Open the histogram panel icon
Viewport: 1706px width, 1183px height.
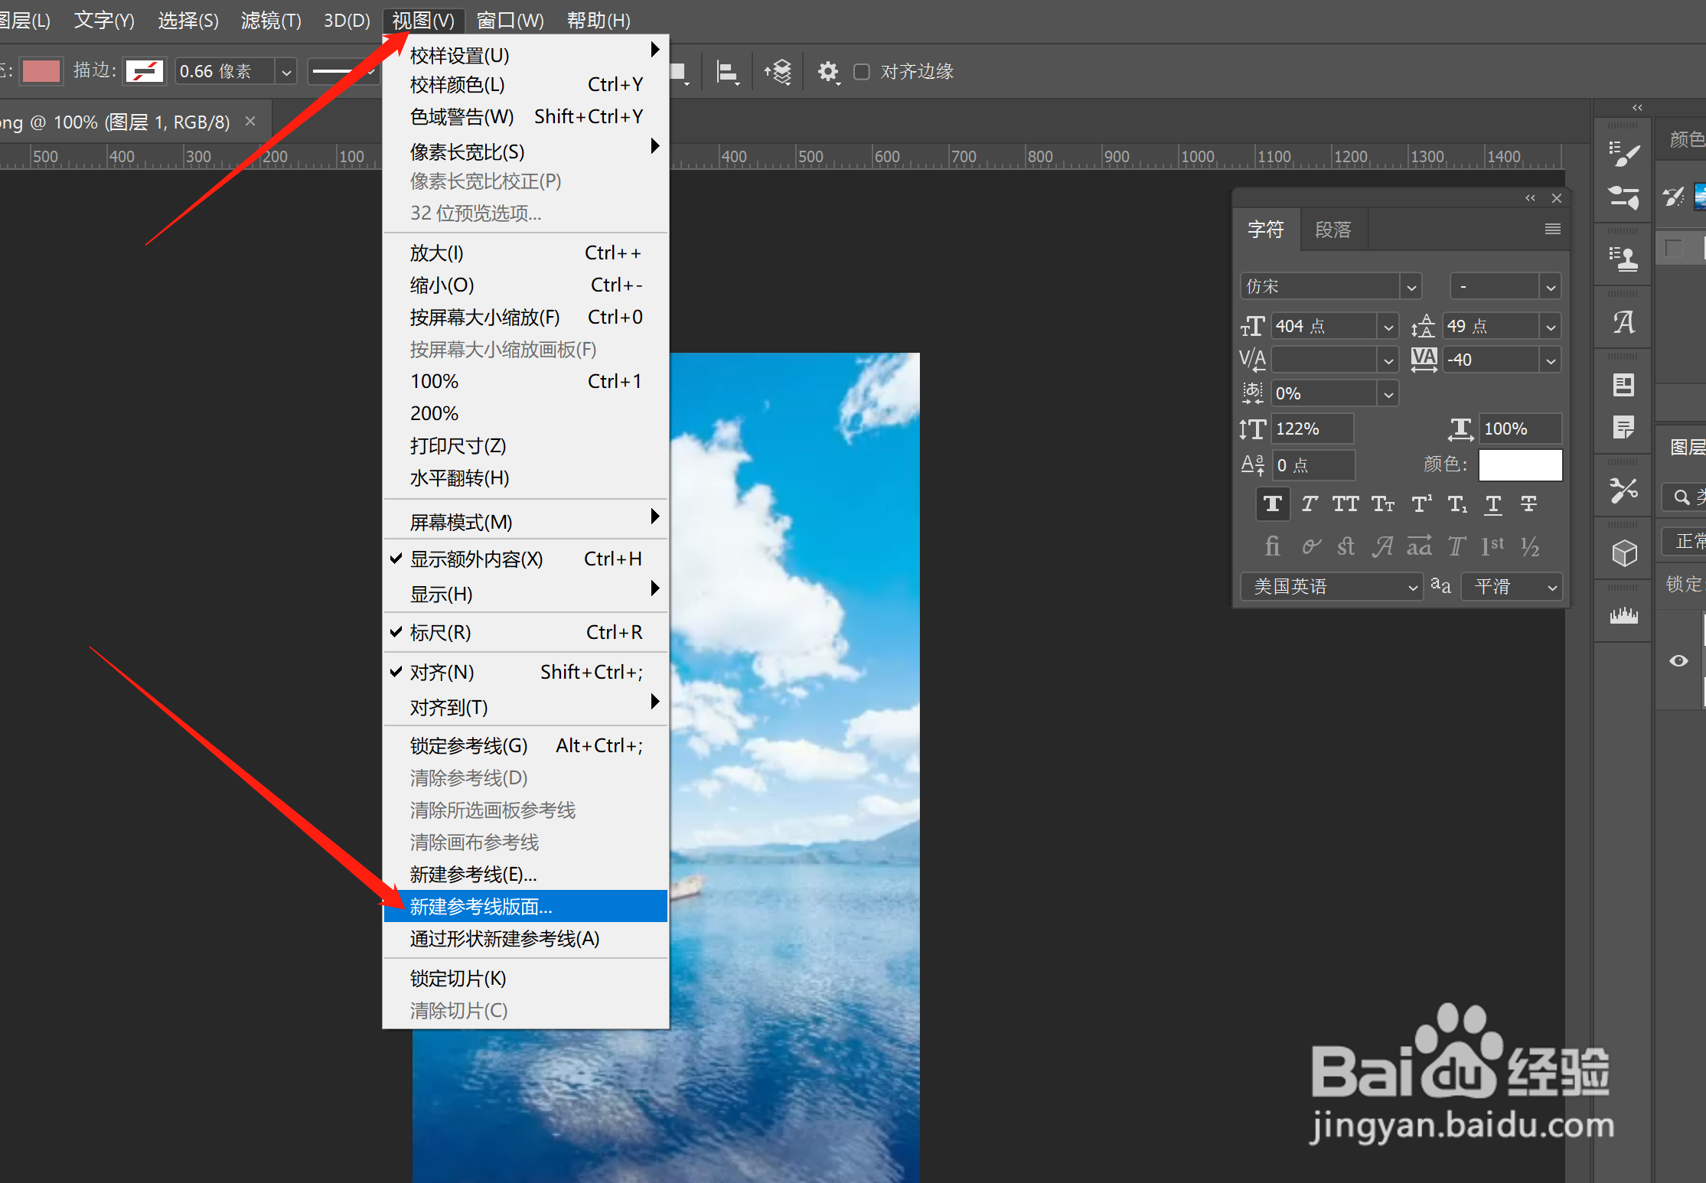pyautogui.click(x=1623, y=614)
